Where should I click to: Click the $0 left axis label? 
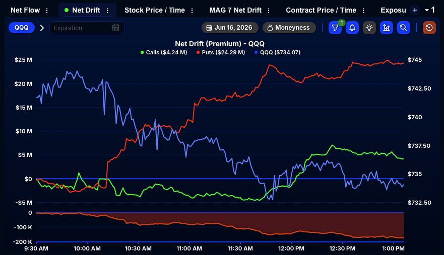[x=28, y=179]
